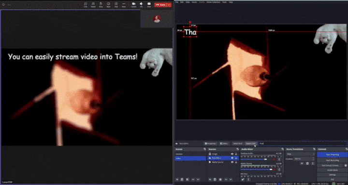
Task: Adjust the Desktop Audio volume slider
Action: (x=258, y=159)
